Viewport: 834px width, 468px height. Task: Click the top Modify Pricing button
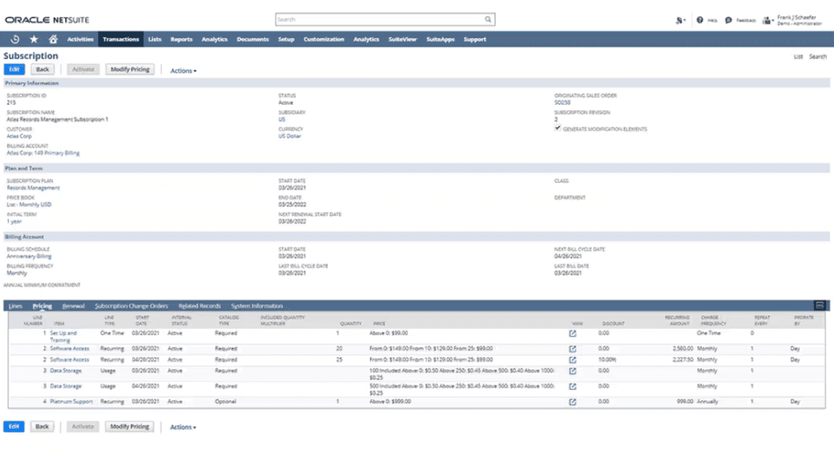pos(130,70)
